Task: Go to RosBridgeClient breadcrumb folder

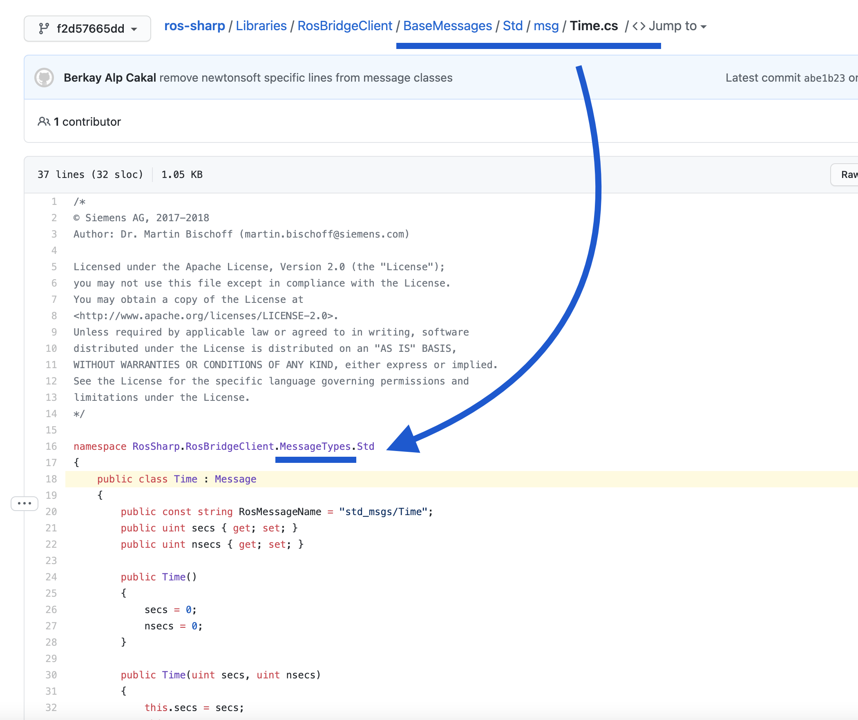Action: [344, 26]
